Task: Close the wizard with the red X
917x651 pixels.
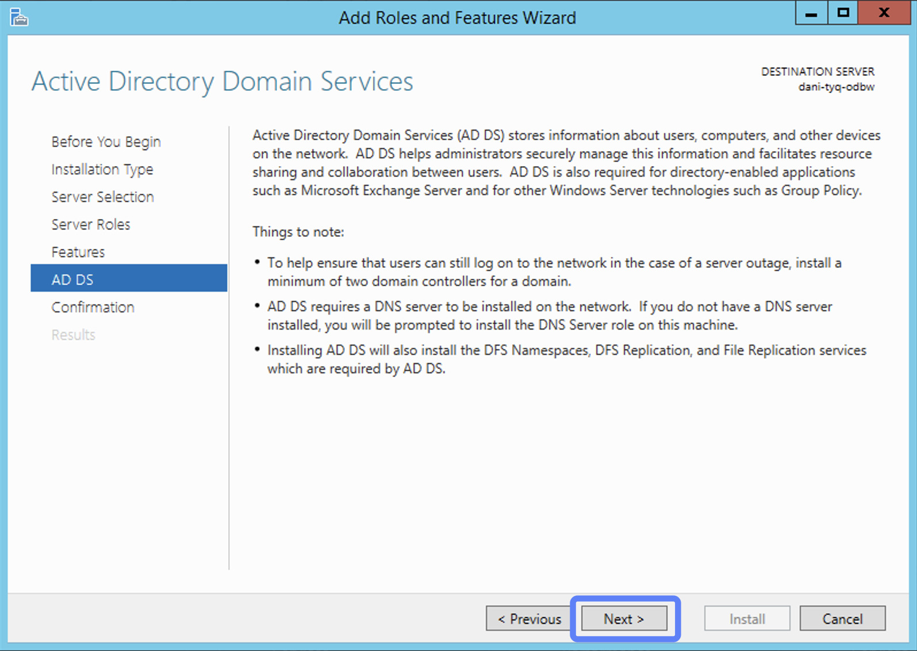Action: click(884, 14)
